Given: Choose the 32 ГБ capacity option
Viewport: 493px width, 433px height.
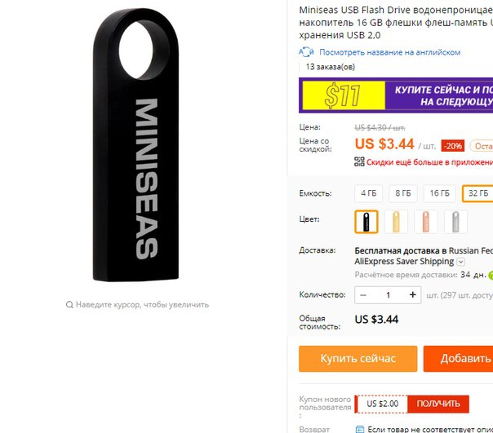Looking at the screenshot, I should click(x=478, y=193).
